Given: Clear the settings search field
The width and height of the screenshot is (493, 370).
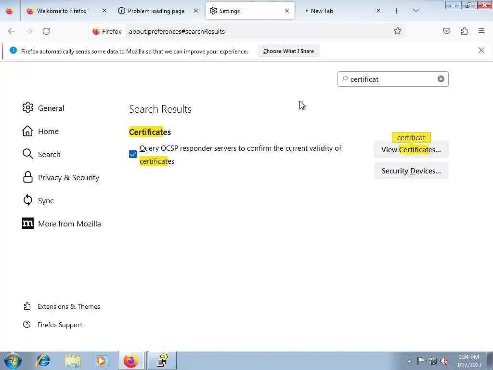Looking at the screenshot, I should [441, 79].
